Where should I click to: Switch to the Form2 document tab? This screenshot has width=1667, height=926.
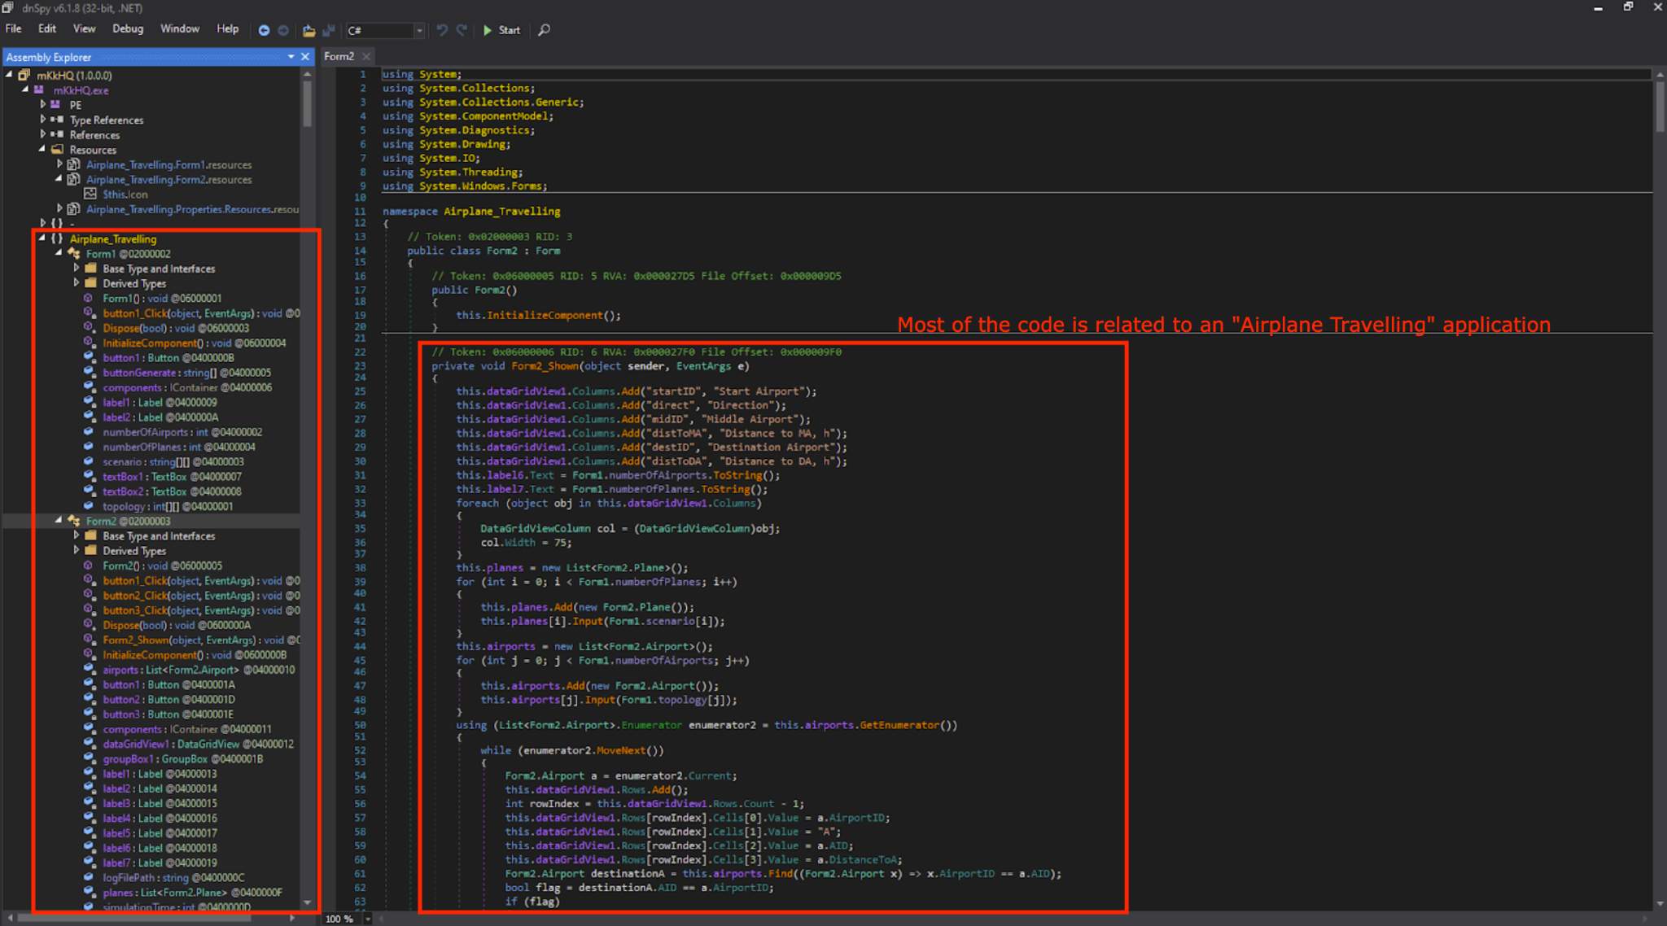339,56
